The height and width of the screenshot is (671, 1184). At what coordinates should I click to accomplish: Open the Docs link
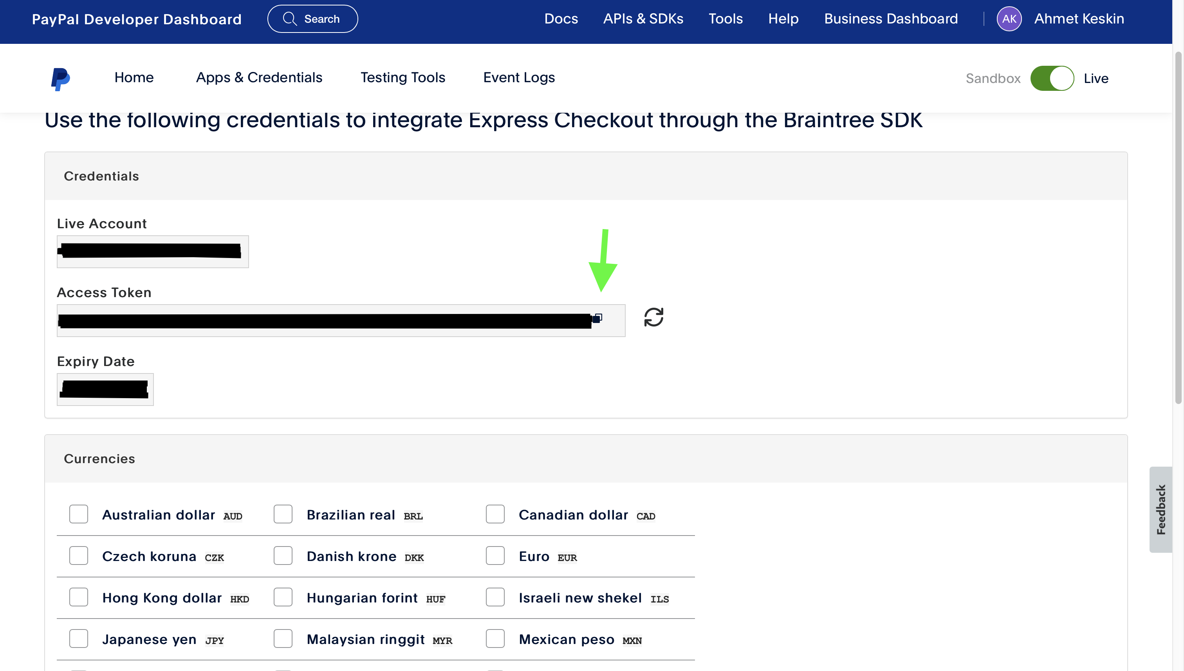(x=561, y=19)
